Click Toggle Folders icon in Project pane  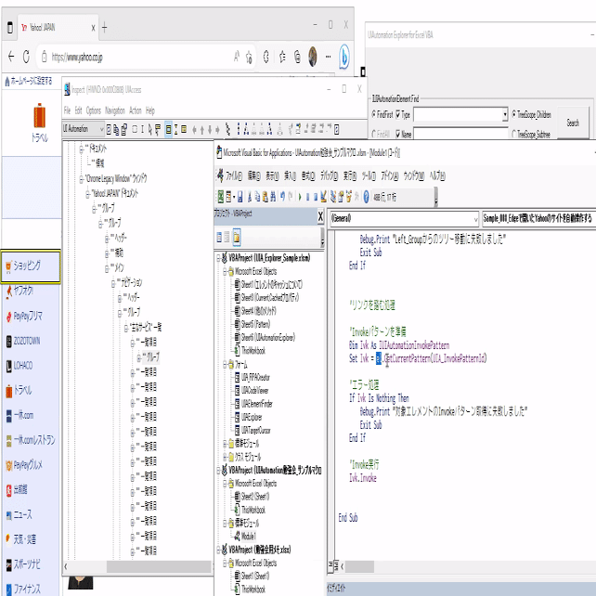click(237, 237)
